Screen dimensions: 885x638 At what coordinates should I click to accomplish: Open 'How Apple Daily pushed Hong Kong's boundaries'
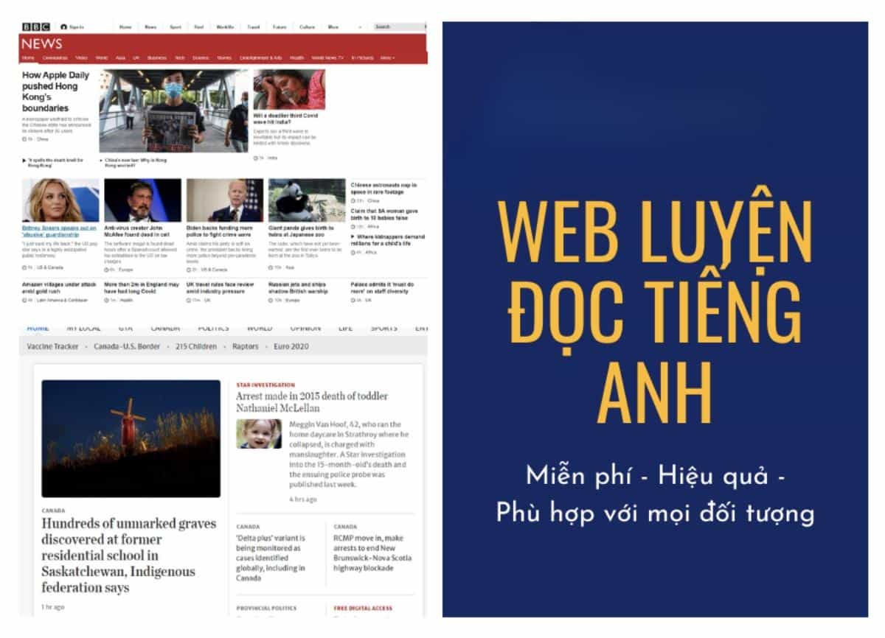pyautogui.click(x=56, y=91)
